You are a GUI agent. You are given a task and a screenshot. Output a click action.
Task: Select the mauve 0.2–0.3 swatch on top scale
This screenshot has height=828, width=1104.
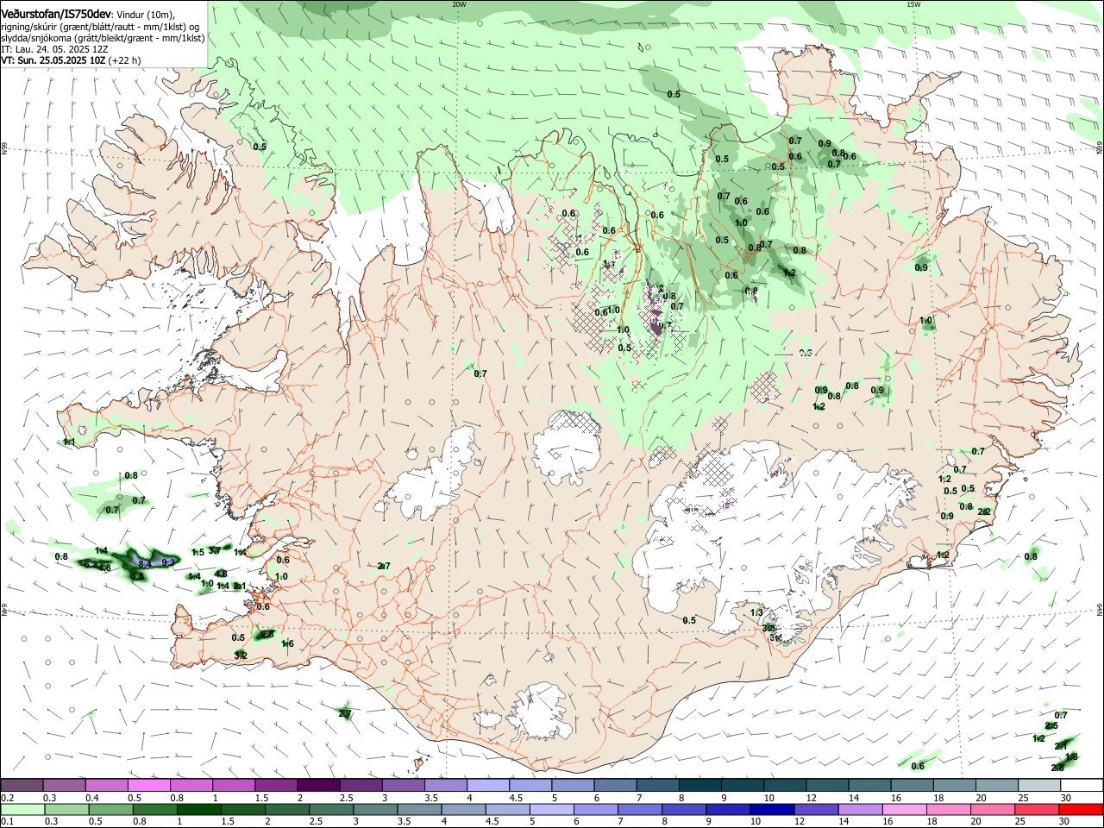pyautogui.click(x=23, y=786)
